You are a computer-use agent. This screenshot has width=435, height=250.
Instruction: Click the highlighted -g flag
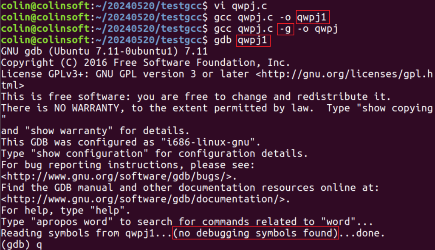point(285,29)
